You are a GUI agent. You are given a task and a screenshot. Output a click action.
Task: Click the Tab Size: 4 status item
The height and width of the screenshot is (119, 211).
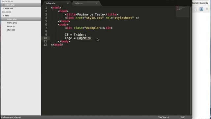coord(164,117)
